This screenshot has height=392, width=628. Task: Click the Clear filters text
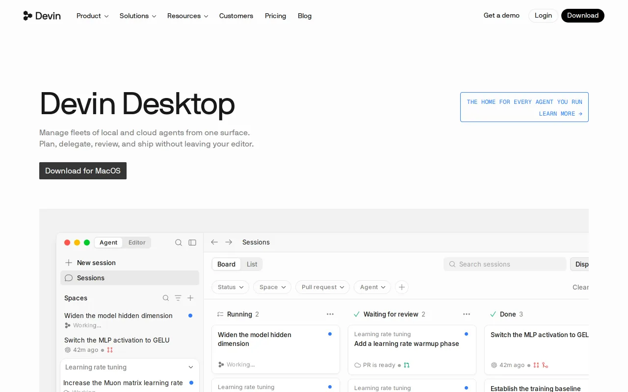580,287
